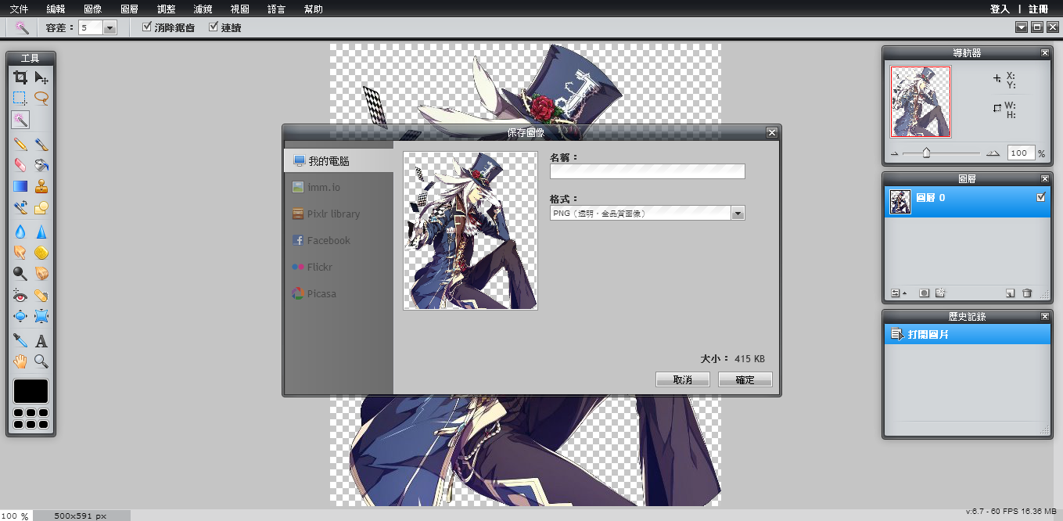This screenshot has height=521, width=1063.
Task: Select the Hand pan tool
Action: (20, 361)
